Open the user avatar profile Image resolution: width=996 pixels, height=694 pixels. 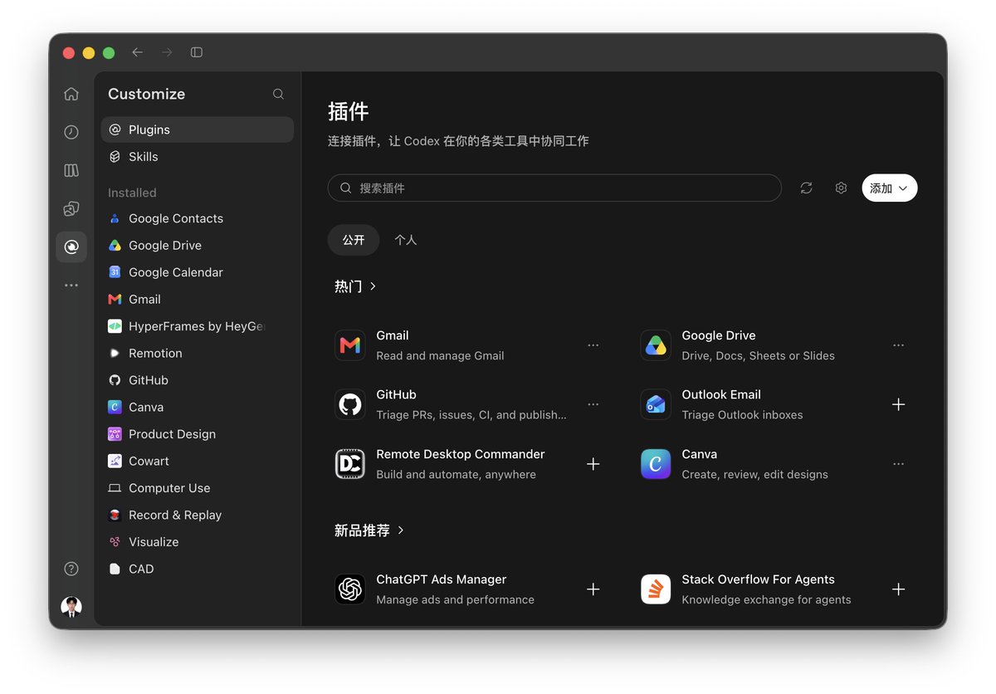click(x=71, y=607)
